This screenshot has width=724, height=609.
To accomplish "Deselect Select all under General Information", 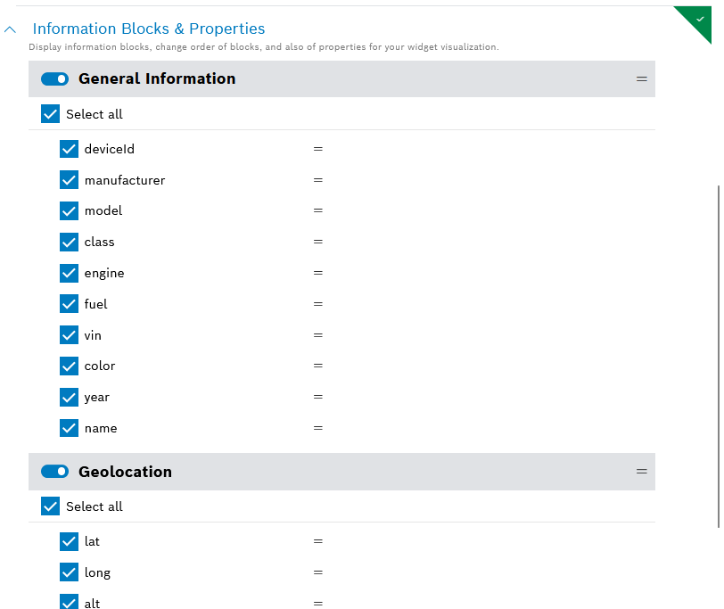I will (x=51, y=114).
